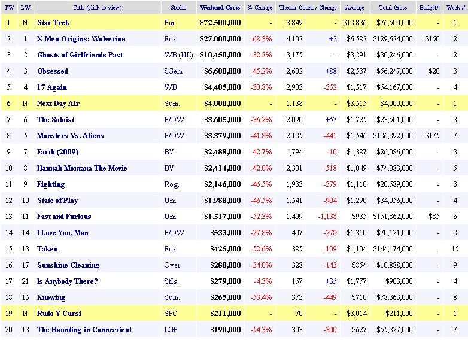Open Monsters Vs. Aliens link

point(71,136)
